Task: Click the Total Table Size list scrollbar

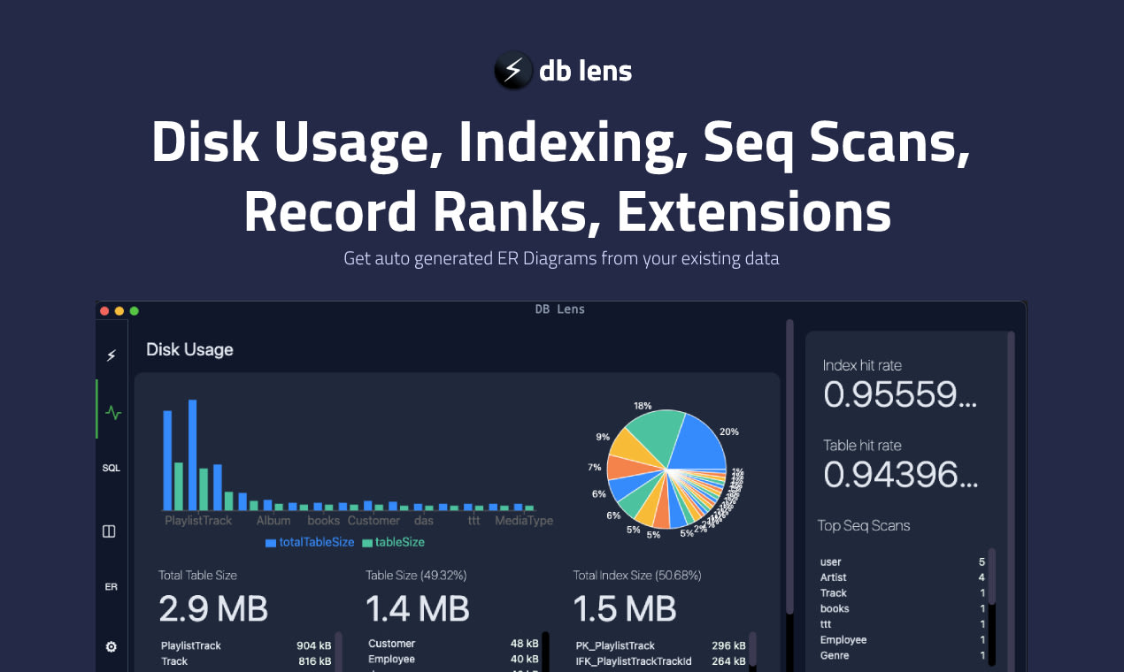Action: 338,652
